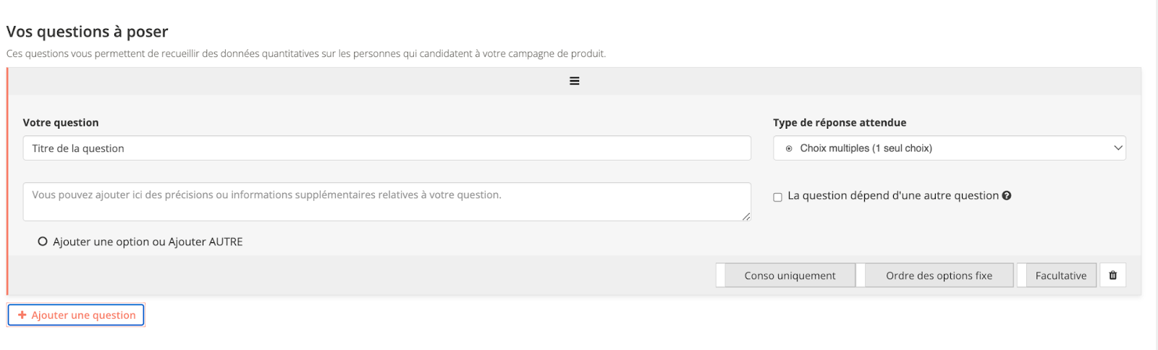Focus the Titre de la question field

pyautogui.click(x=386, y=148)
